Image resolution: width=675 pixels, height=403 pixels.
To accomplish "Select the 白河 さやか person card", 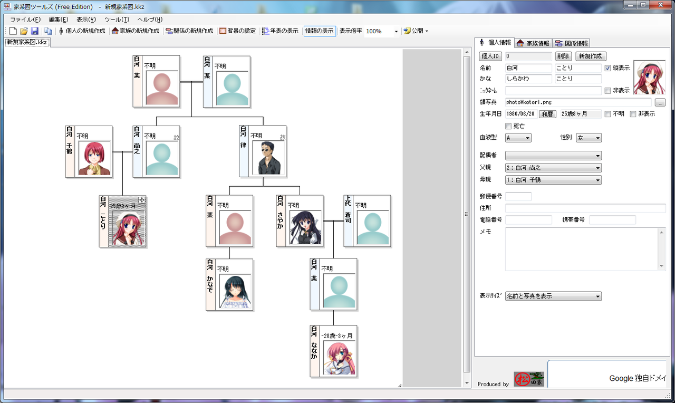I will (x=300, y=220).
